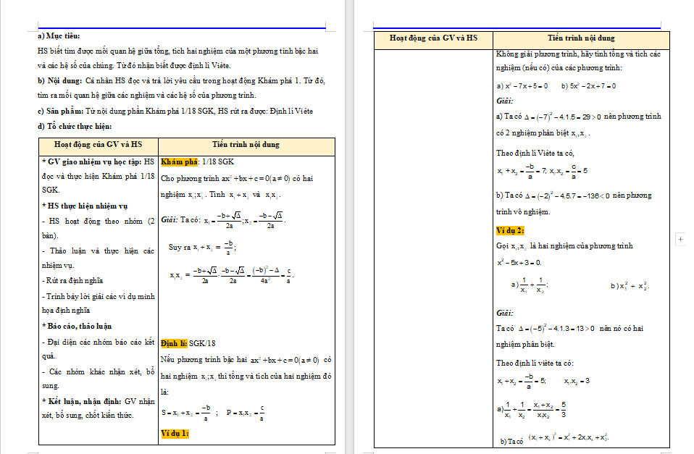The image size is (694, 454).
Task: Click the plus button at right page edge
Action: [x=680, y=238]
